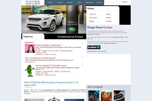Close the 'Хотите похудеть (навсегда)??' ad
This screenshot has width=152, height=101.
pyautogui.click(x=83, y=44)
